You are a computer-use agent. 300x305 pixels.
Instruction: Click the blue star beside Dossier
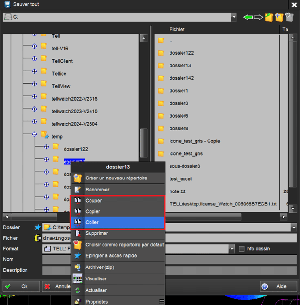pos(38,227)
